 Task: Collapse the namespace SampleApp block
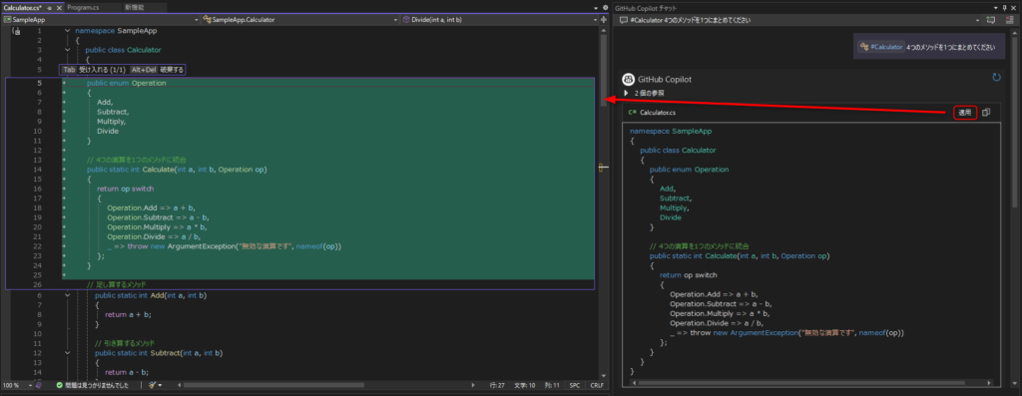(x=68, y=31)
